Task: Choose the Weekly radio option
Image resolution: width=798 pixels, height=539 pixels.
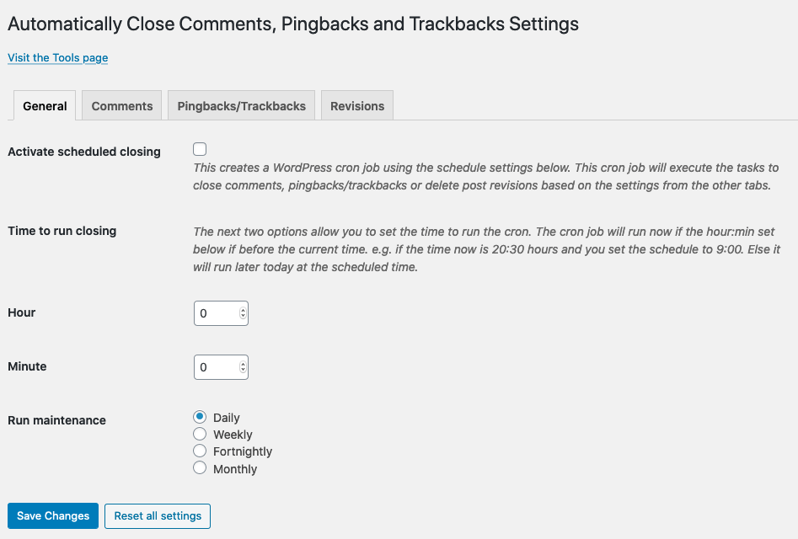Action: click(200, 434)
